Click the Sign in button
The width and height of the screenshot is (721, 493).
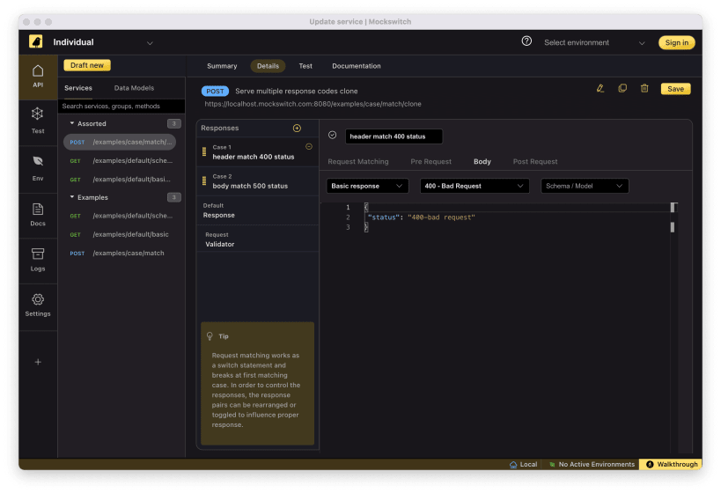click(x=677, y=42)
